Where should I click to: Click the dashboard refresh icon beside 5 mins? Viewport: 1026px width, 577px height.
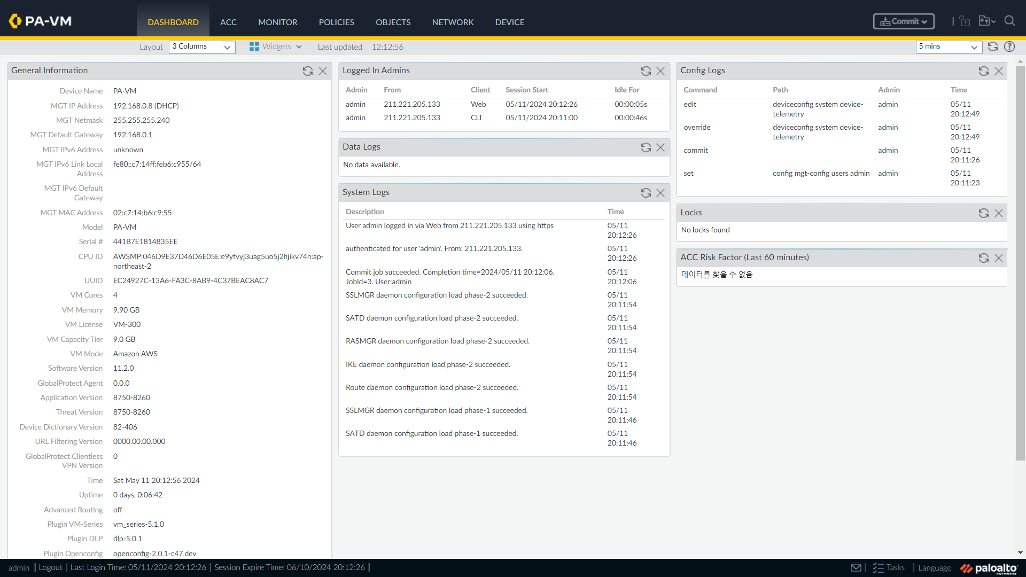click(993, 46)
